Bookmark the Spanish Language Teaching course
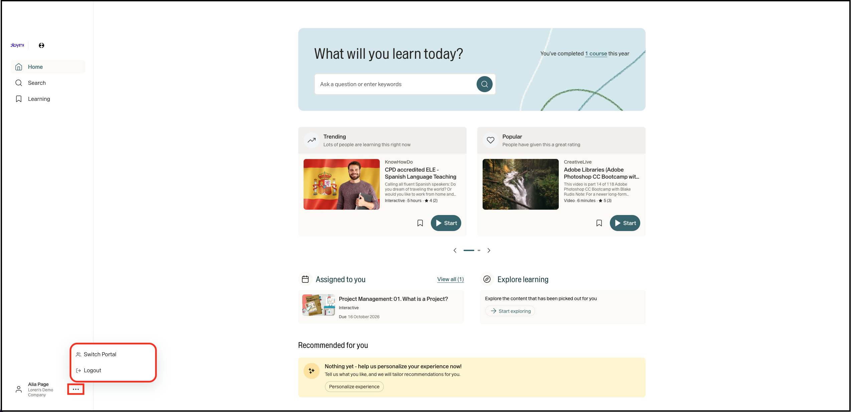This screenshot has height=412, width=851. pos(420,223)
